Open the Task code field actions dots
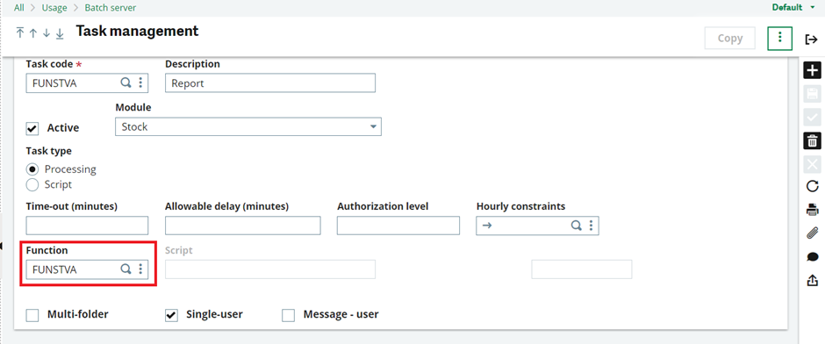Viewport: 825px width, 344px height. (140, 82)
